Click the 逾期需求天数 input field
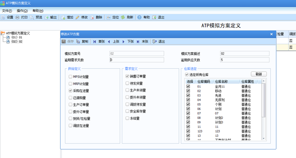The height and width of the screenshot is (158, 296). (x=137, y=60)
